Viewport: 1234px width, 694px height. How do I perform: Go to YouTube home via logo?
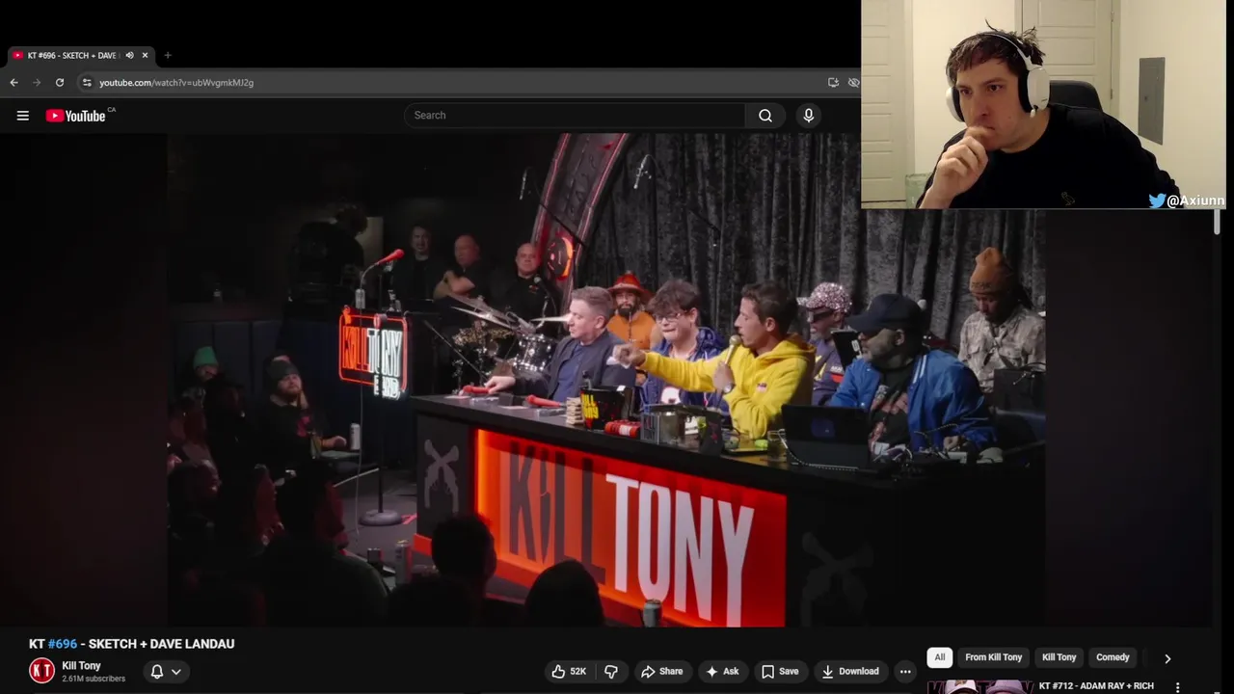coord(75,116)
